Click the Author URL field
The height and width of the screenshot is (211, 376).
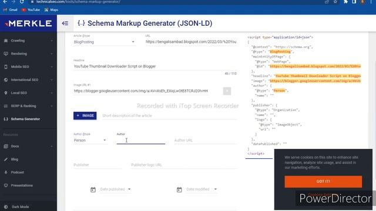coord(206,140)
